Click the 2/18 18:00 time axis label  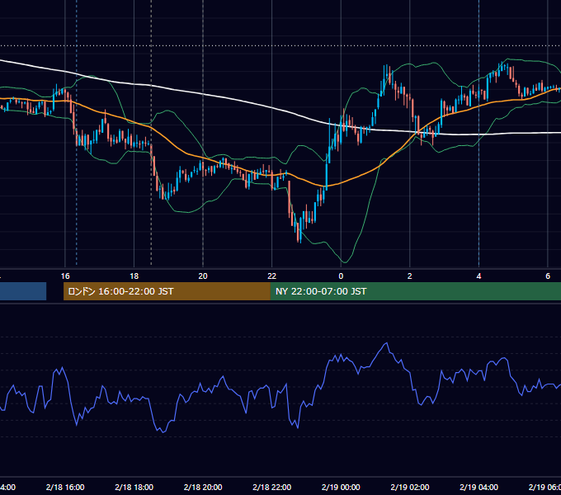coord(134,487)
